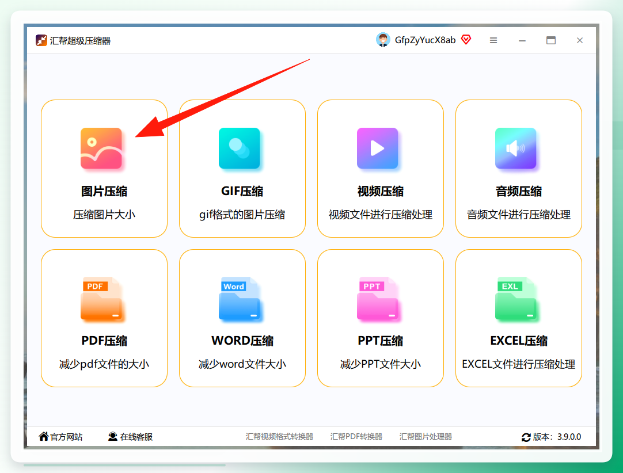Maximize the compressor window
Image resolution: width=623 pixels, height=473 pixels.
(550, 40)
